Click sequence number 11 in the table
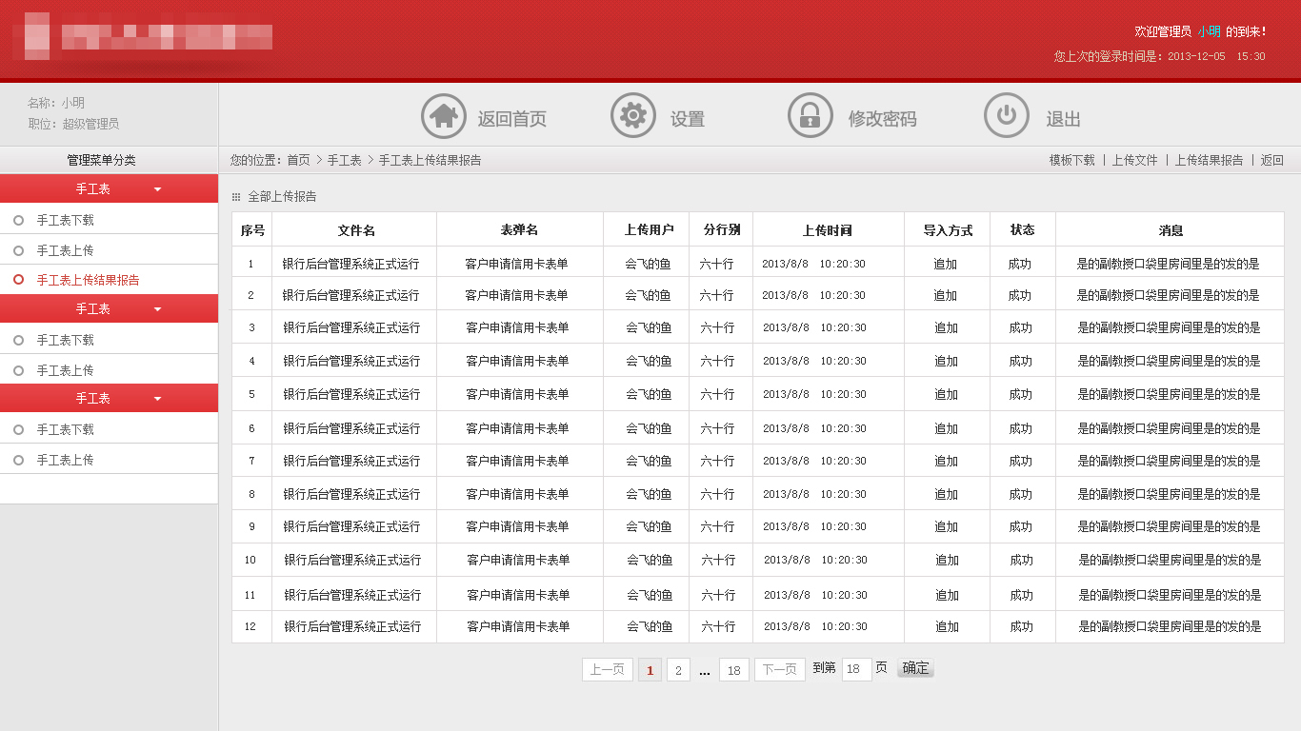Viewport: 1301px width, 731px height. 250,595
